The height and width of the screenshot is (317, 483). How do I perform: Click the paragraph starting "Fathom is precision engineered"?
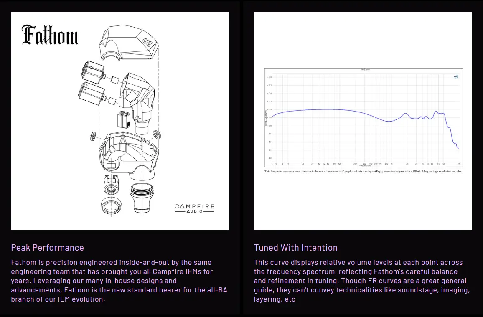pos(119,281)
